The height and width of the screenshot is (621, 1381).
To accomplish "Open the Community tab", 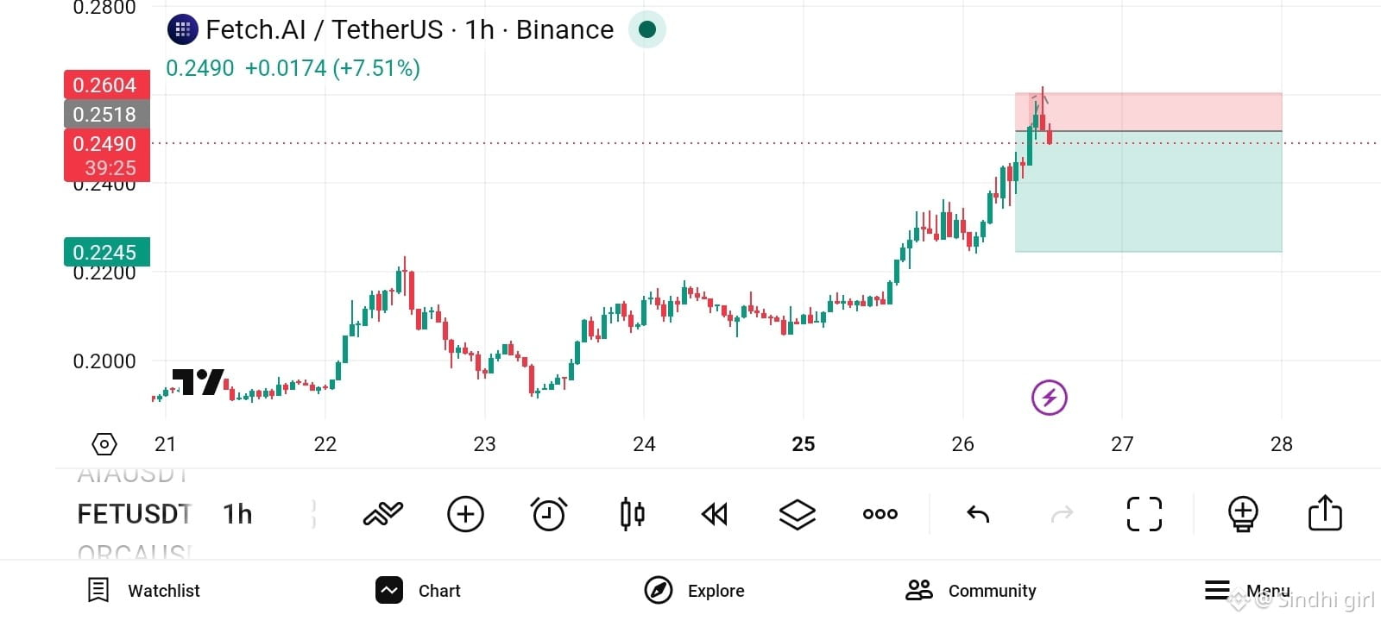I will click(x=971, y=591).
